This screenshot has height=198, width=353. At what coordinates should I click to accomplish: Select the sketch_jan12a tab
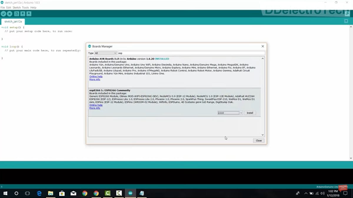click(x=13, y=21)
